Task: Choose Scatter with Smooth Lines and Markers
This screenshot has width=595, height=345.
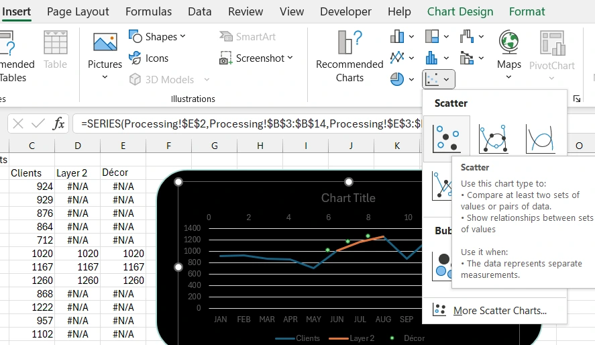Action: pyautogui.click(x=493, y=138)
